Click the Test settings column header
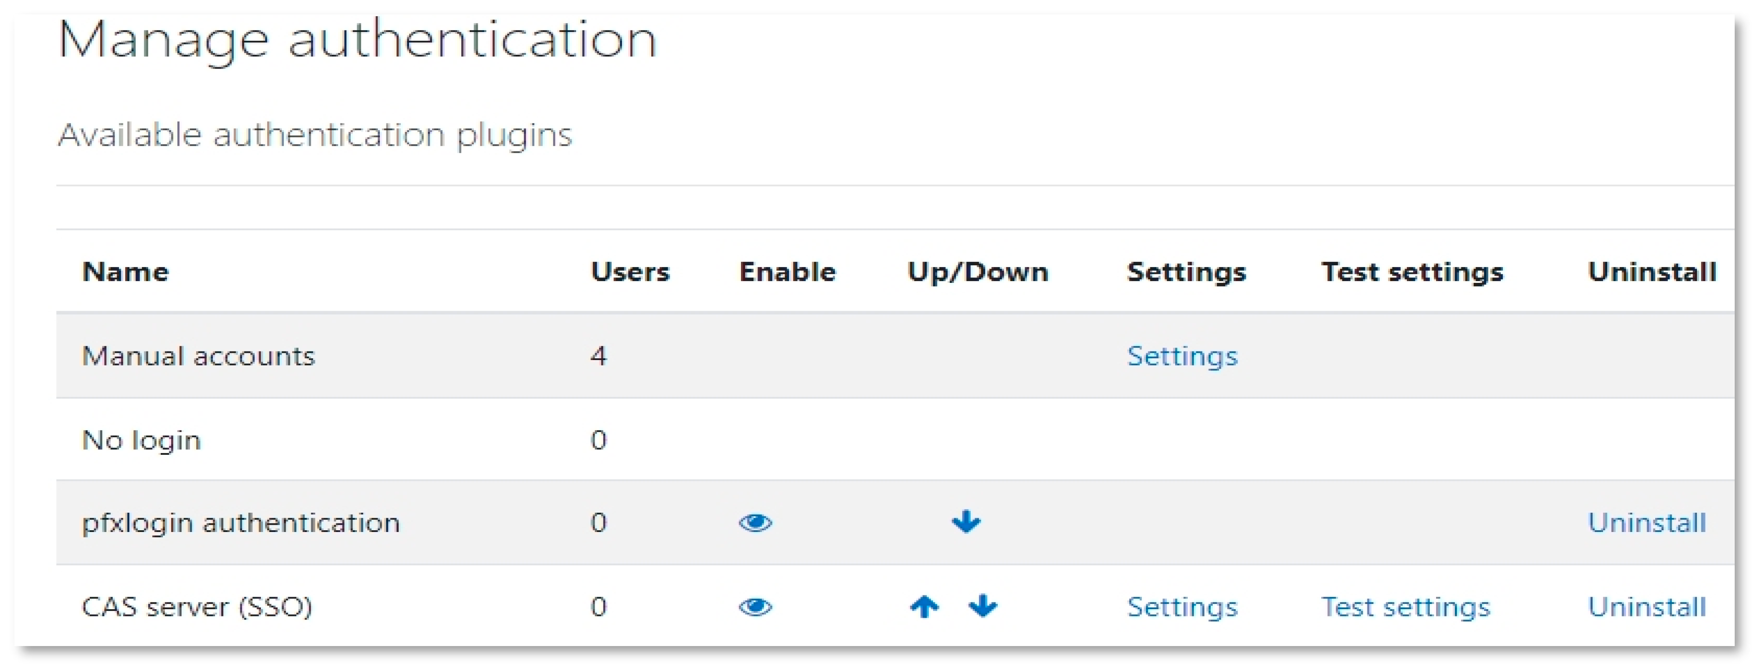Viewport: 1754px width, 664px height. coord(1412,272)
